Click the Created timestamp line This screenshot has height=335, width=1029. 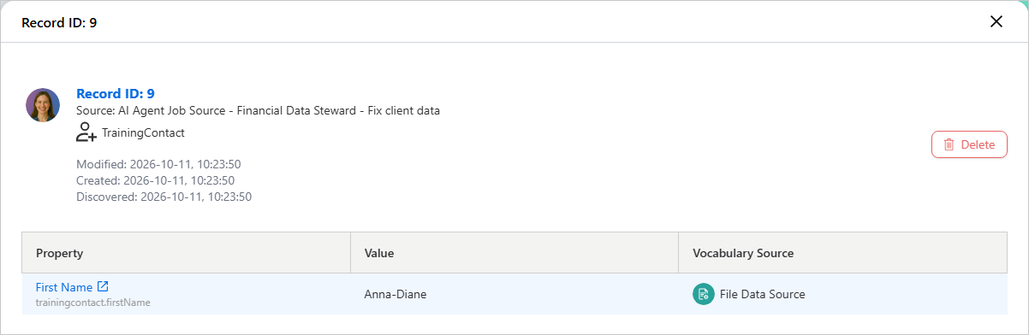point(155,180)
